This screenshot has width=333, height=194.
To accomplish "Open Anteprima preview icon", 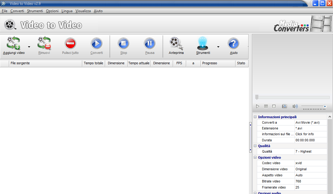I will click(x=176, y=44).
